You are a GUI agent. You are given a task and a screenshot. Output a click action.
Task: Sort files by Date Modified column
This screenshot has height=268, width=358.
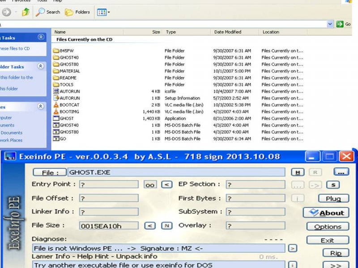pyautogui.click(x=234, y=32)
